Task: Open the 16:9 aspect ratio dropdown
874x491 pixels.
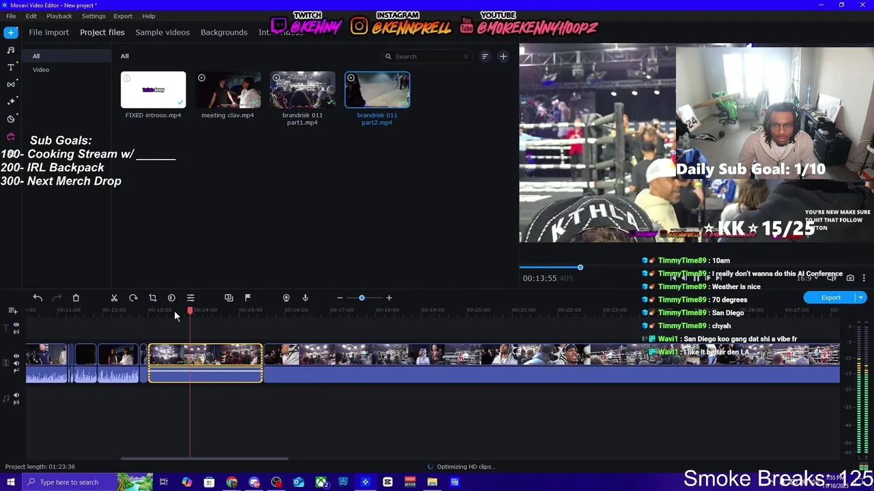Action: point(806,278)
